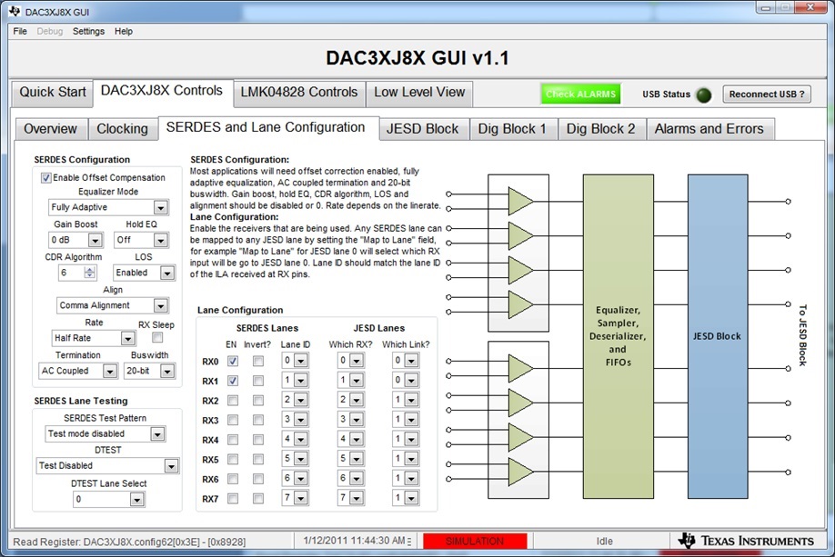The width and height of the screenshot is (835, 557).
Task: Click the Check ALARMS button
Action: (580, 94)
